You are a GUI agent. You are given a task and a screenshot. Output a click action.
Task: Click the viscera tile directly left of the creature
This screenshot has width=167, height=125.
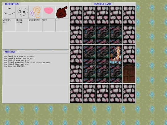tap(103, 54)
